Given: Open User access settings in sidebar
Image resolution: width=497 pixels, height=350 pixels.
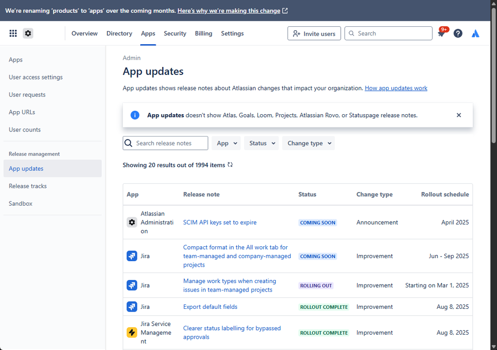Looking at the screenshot, I should [x=36, y=77].
